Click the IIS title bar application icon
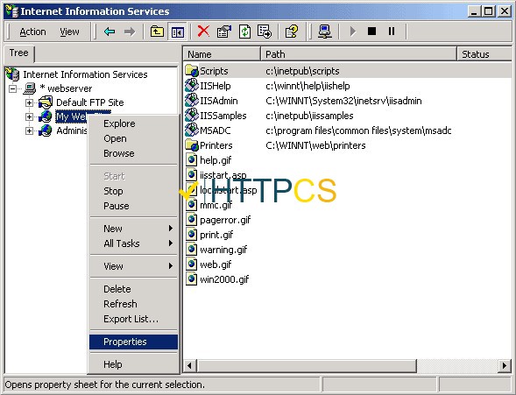 click(x=12, y=11)
